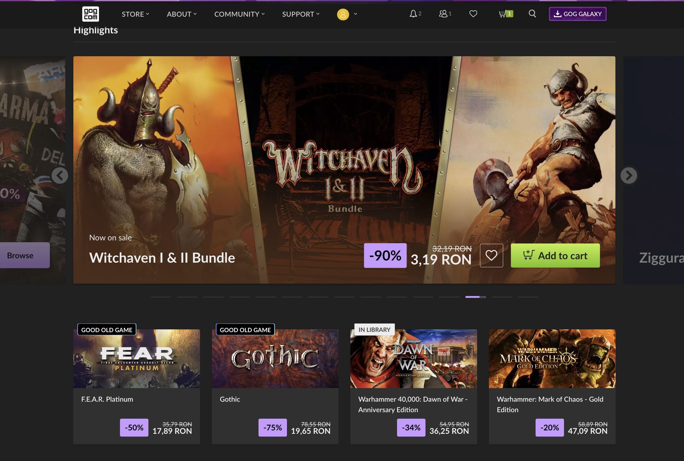Image resolution: width=684 pixels, height=461 pixels.
Task: Open the Gothic cover image
Action: tap(275, 359)
